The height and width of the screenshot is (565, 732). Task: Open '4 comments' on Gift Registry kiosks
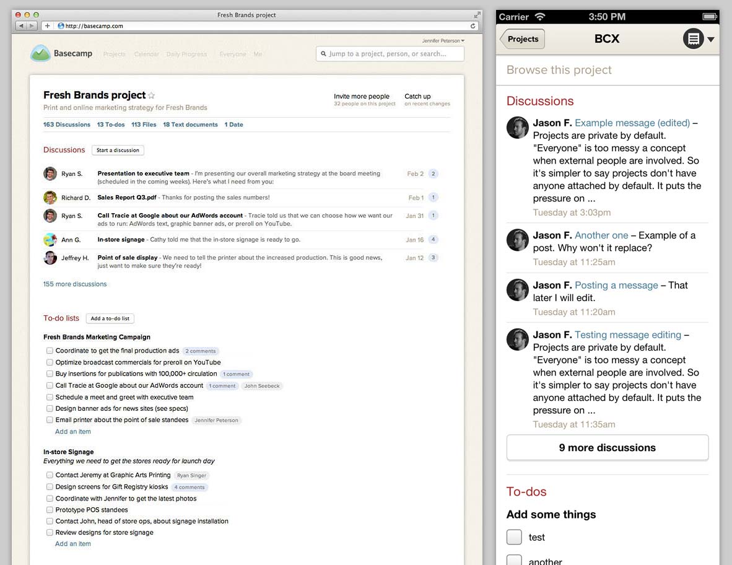click(x=190, y=487)
